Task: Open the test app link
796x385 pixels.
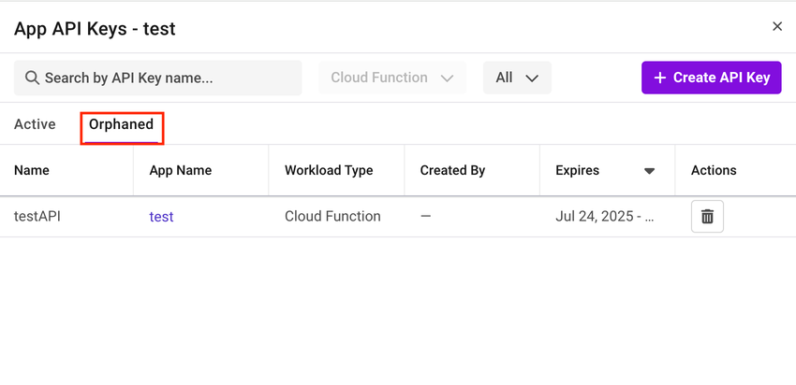Action: point(161,217)
